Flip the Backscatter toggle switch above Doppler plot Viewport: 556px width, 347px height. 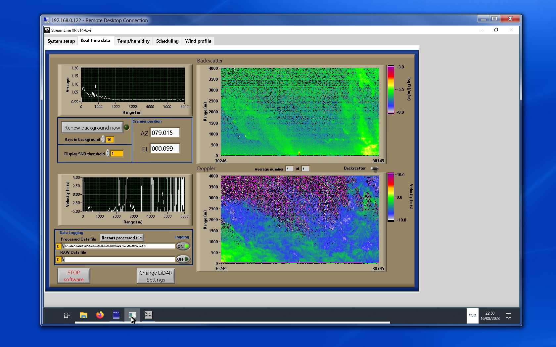pyautogui.click(x=374, y=169)
